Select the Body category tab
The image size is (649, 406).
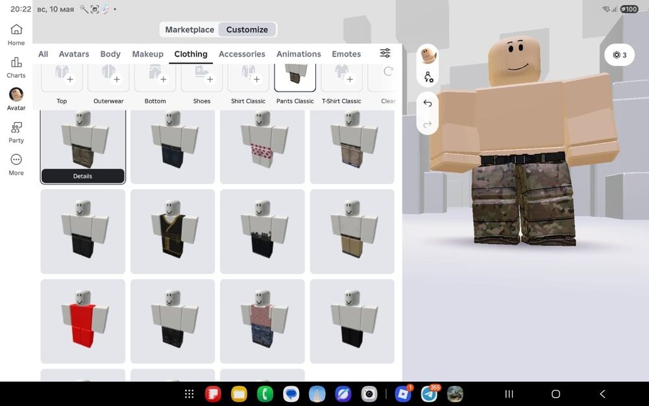pyautogui.click(x=110, y=54)
